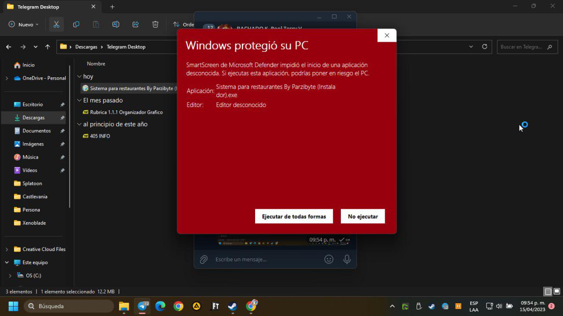
Task: Click the Rename icon in Explorer toolbar
Action: coord(116,25)
